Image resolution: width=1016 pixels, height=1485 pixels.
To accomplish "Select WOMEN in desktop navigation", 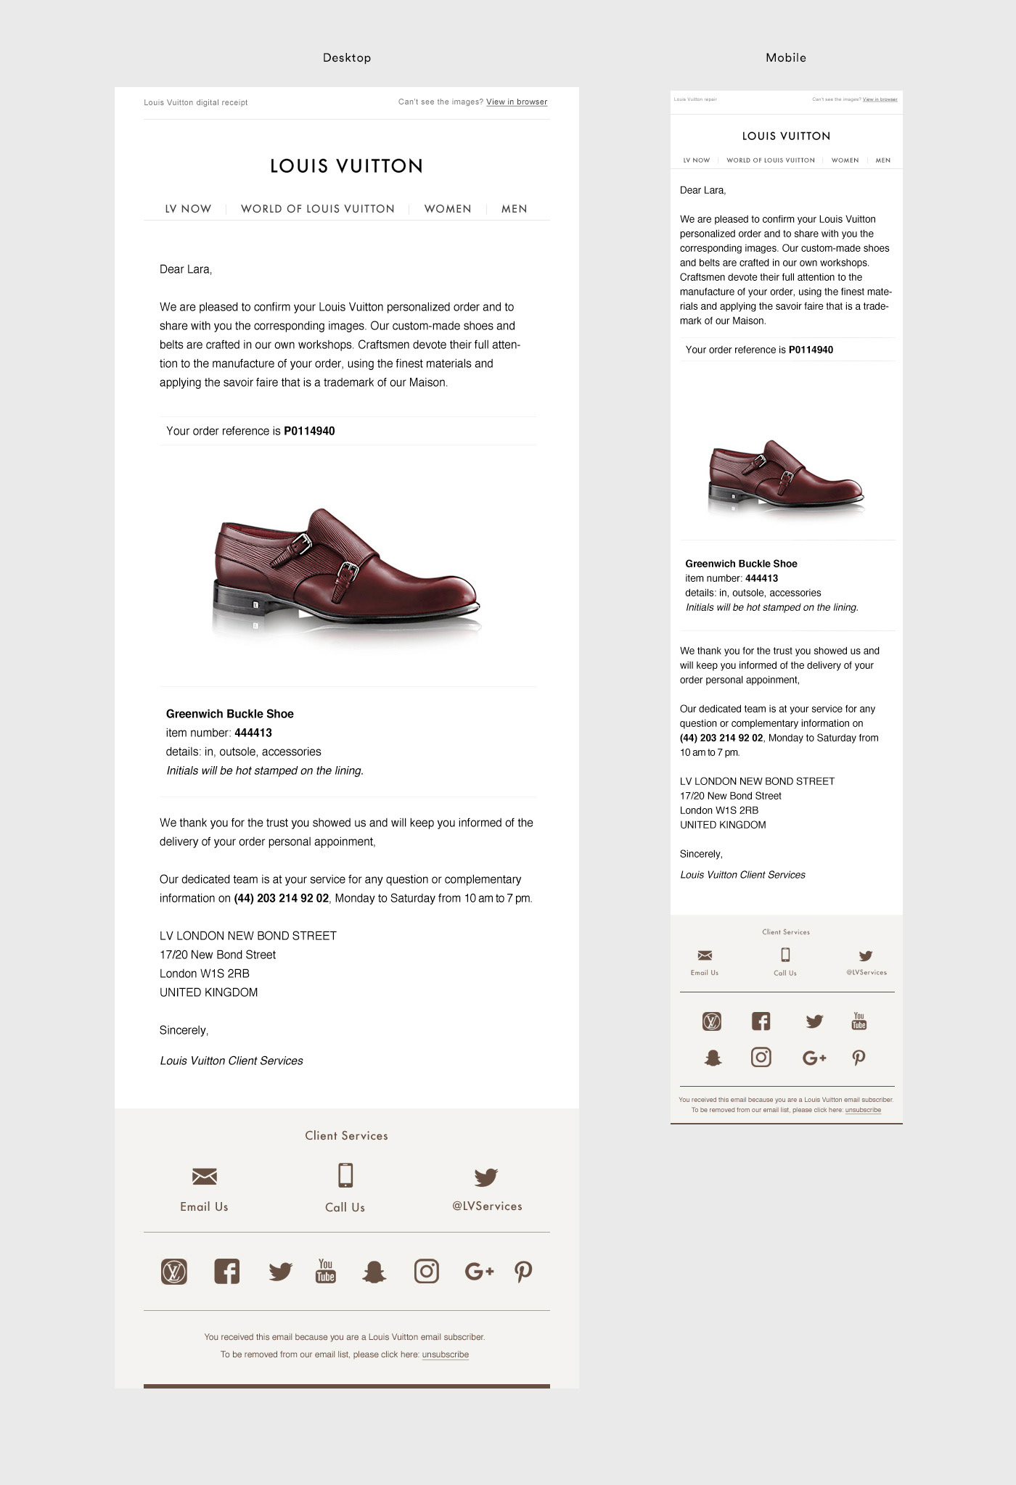I will click(448, 209).
